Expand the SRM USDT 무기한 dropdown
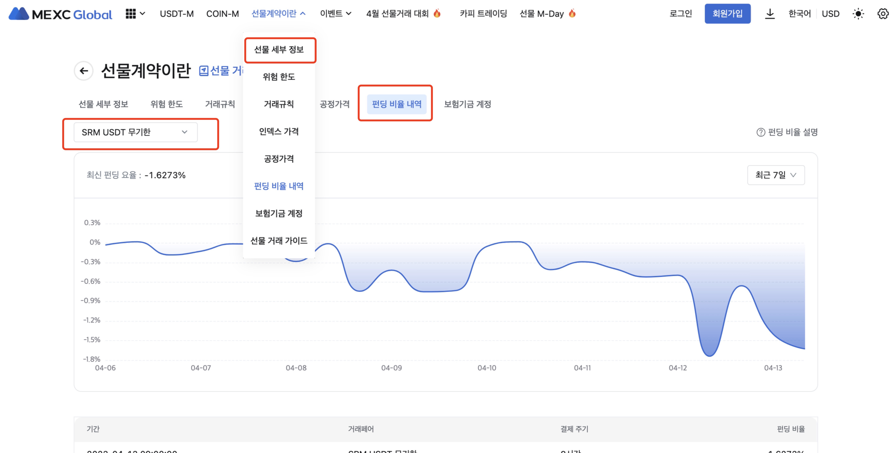The width and height of the screenshot is (892, 453). pos(136,132)
